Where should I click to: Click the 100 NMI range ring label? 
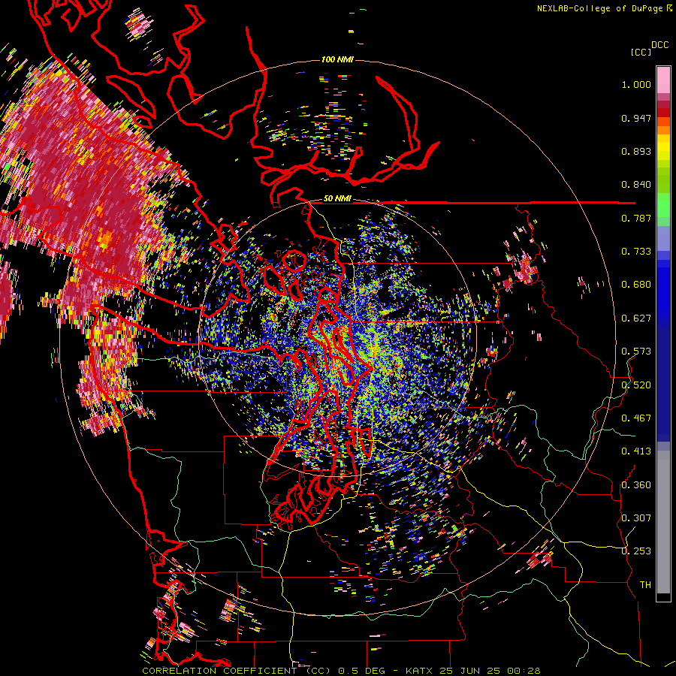tap(337, 59)
